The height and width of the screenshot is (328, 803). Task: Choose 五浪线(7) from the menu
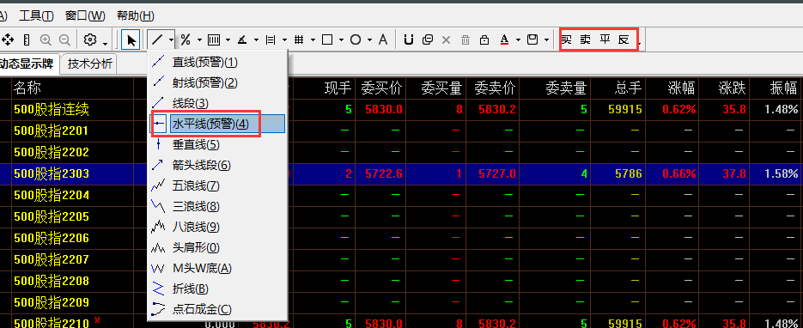(x=217, y=185)
